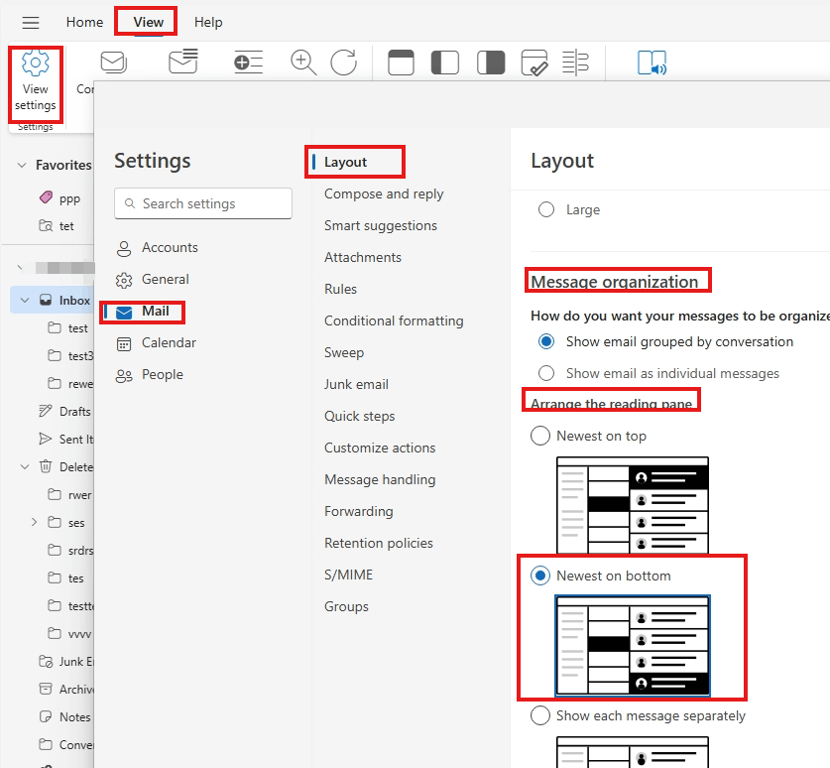The height and width of the screenshot is (768, 830).
Task: Collapse the Deleted Items folder chevron
Action: (25, 467)
